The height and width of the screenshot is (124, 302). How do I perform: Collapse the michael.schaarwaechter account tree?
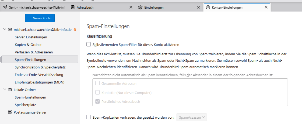point(5,30)
